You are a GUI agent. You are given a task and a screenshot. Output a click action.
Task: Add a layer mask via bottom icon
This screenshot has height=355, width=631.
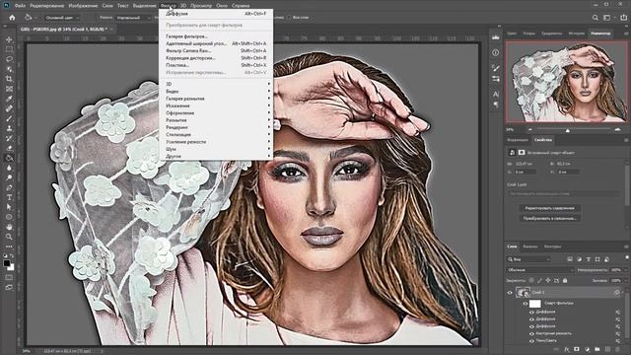[x=577, y=349]
